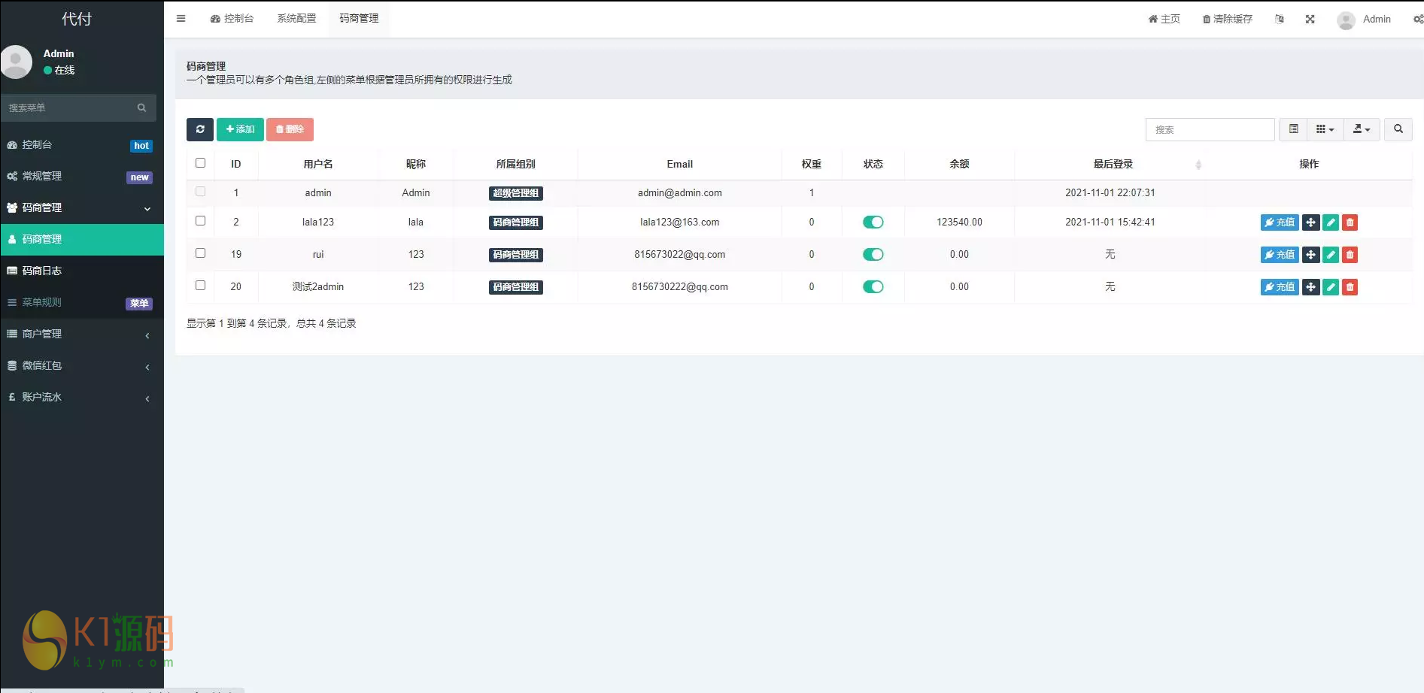Image resolution: width=1424 pixels, height=693 pixels.
Task: Click 清除缓存 in the header
Action: coord(1227,19)
